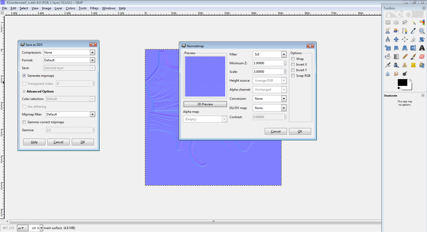Reset colors to default black and white

pyautogui.click(x=399, y=88)
